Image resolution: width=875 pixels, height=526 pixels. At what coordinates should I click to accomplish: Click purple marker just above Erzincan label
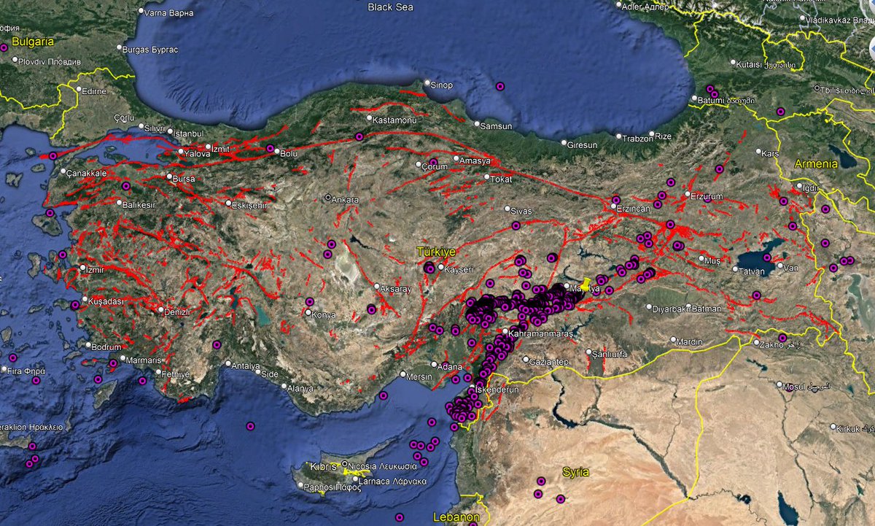(615, 200)
